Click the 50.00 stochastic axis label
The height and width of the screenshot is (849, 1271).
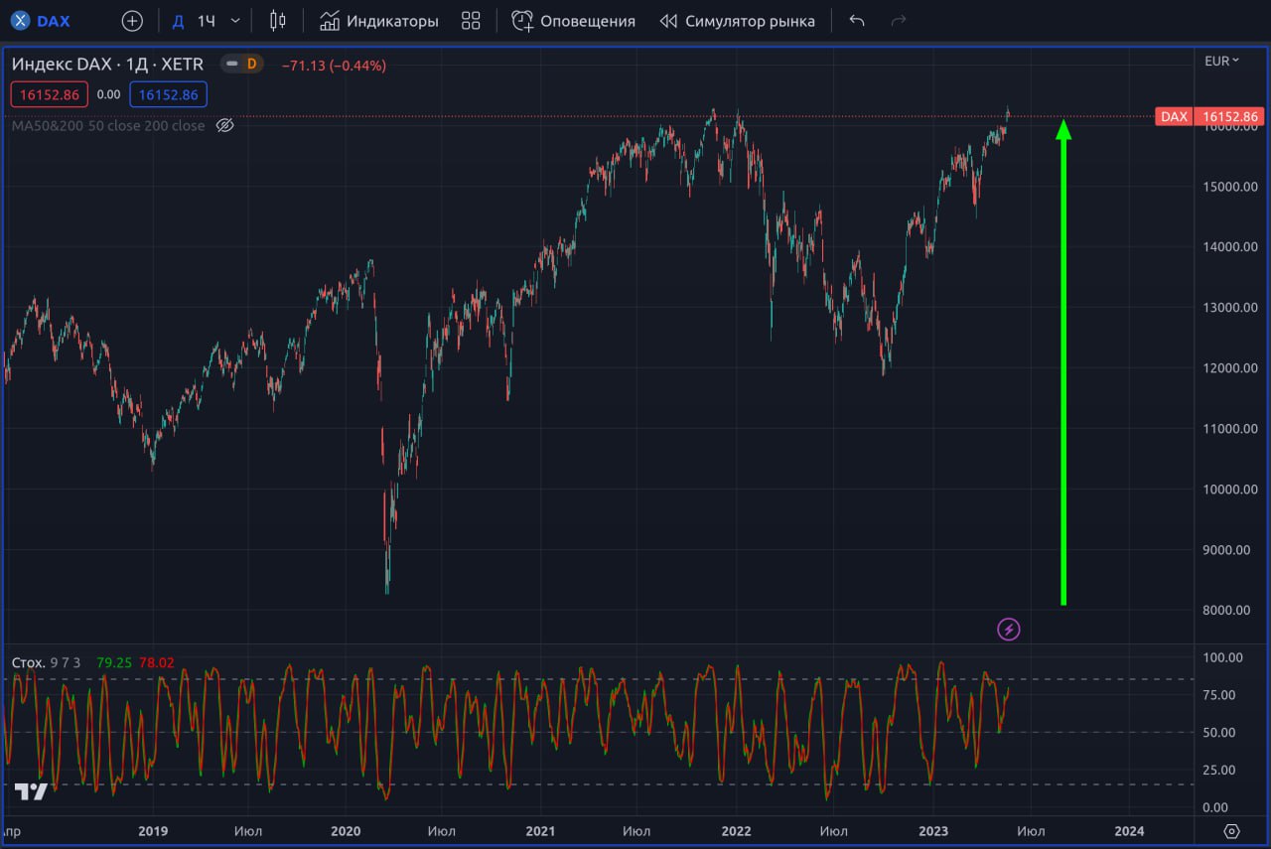coord(1221,733)
